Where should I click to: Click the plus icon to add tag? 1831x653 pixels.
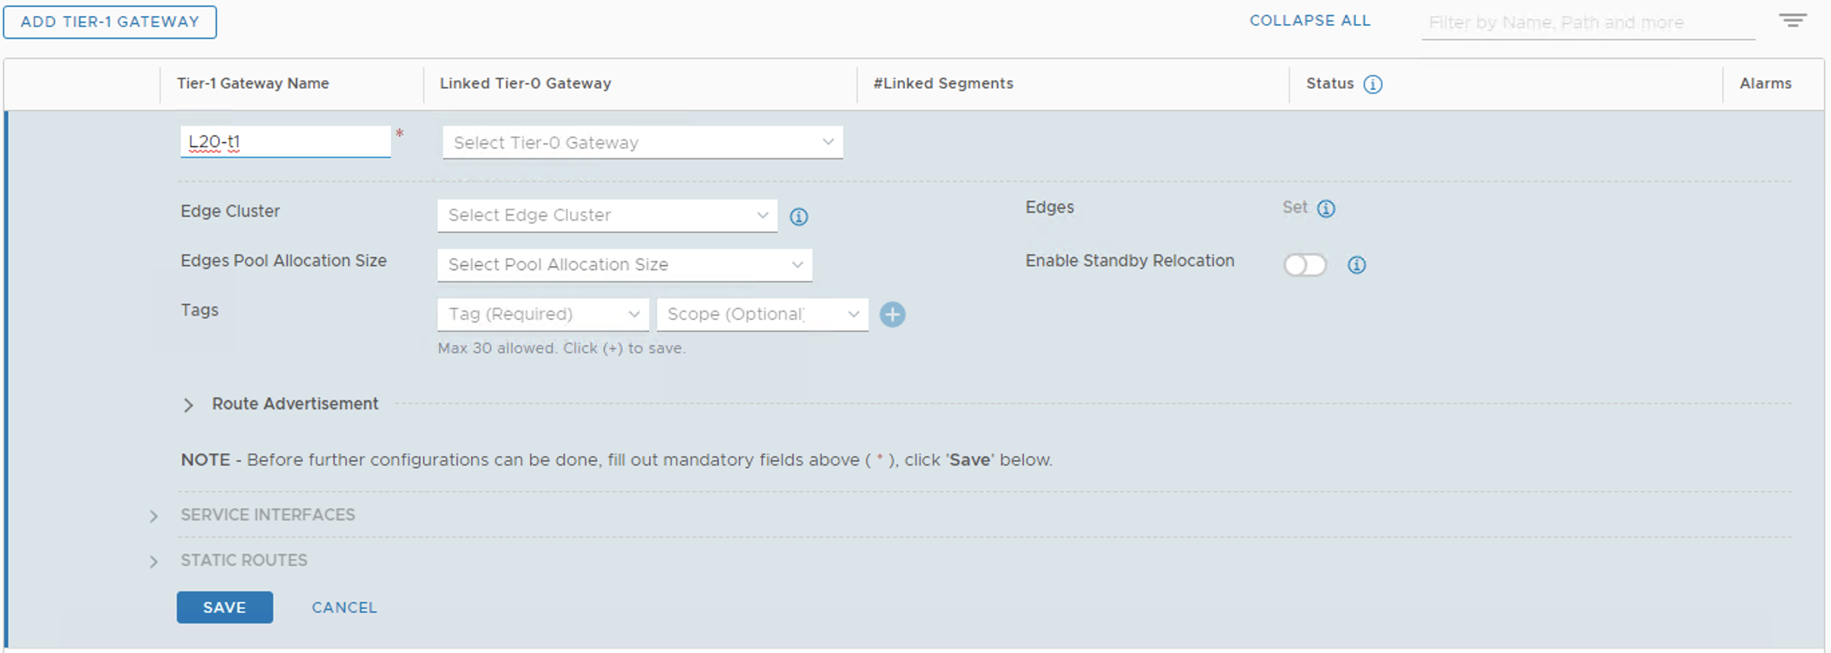[892, 314]
